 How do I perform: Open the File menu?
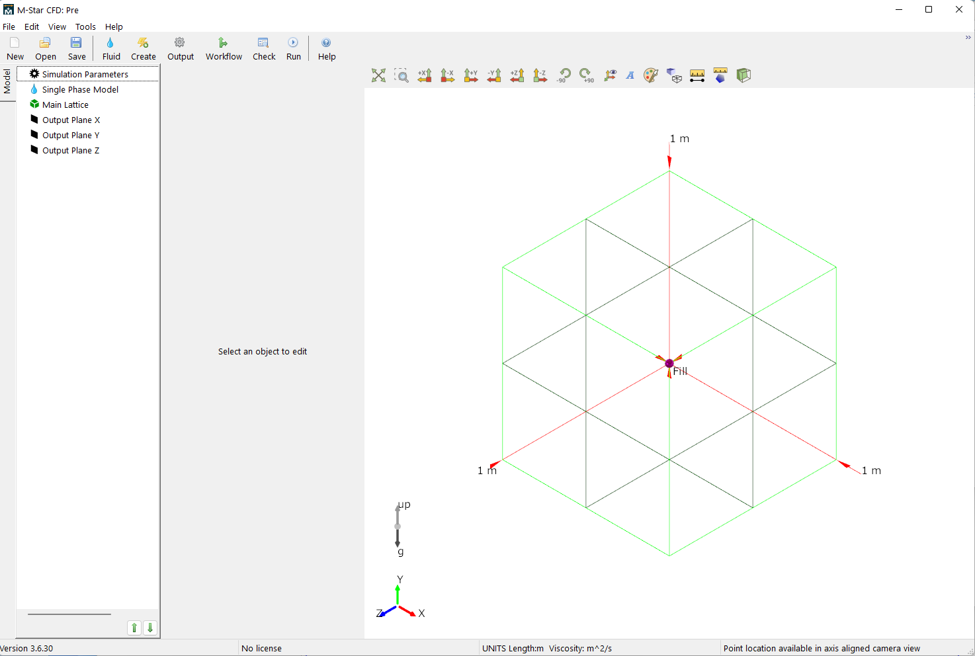[x=9, y=27]
